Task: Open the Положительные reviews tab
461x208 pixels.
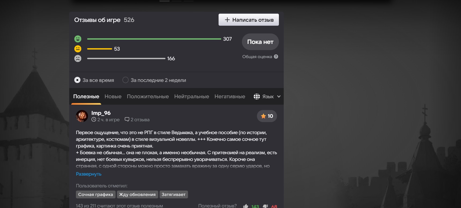Action: (x=148, y=96)
